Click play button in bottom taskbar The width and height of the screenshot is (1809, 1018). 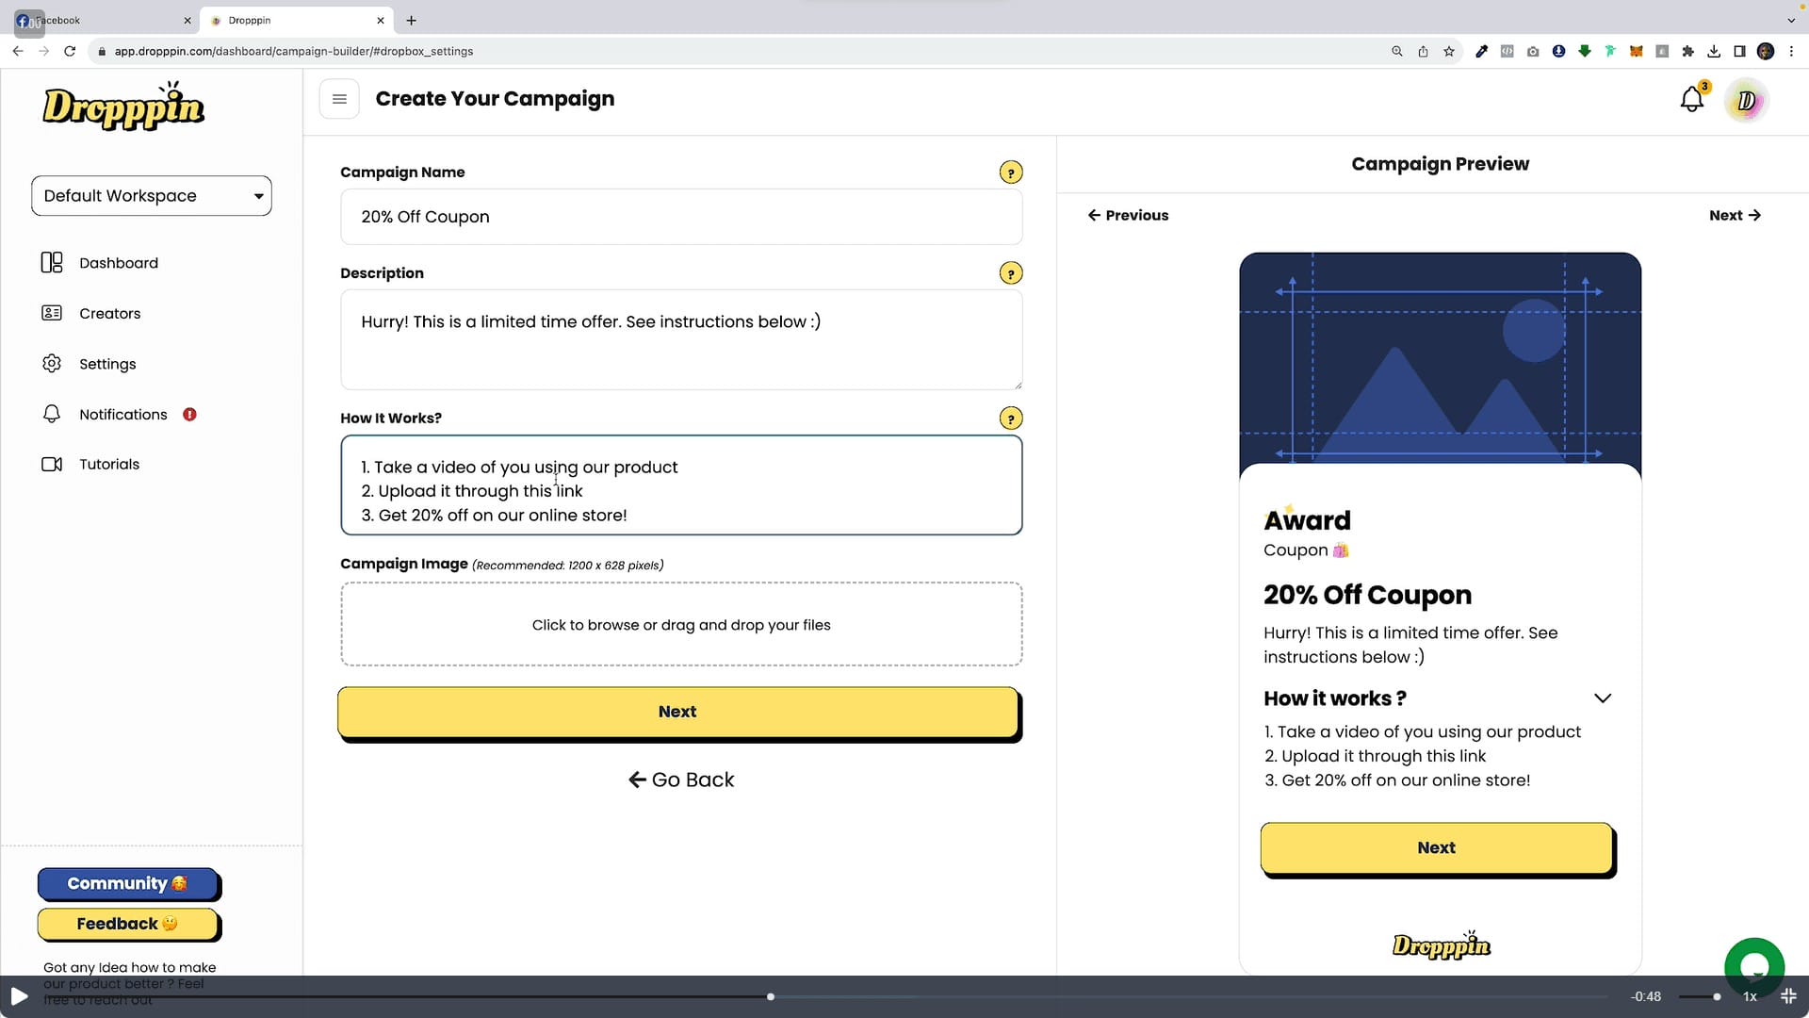[19, 995]
